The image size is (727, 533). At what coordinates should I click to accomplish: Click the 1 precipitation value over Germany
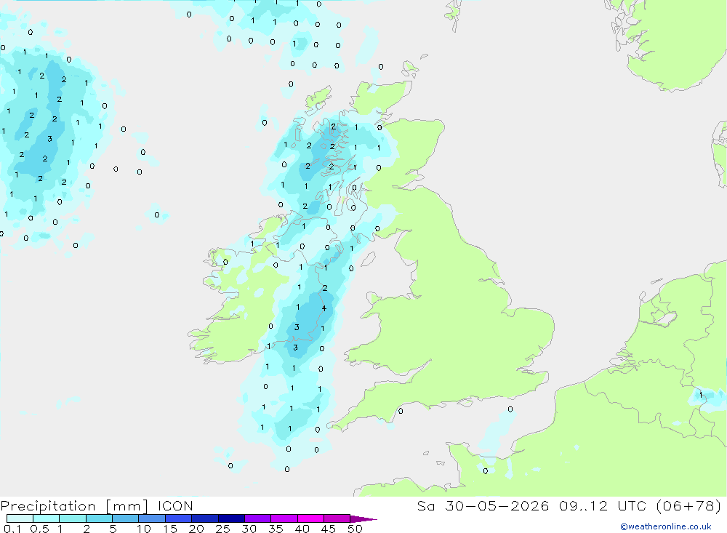pos(701,396)
